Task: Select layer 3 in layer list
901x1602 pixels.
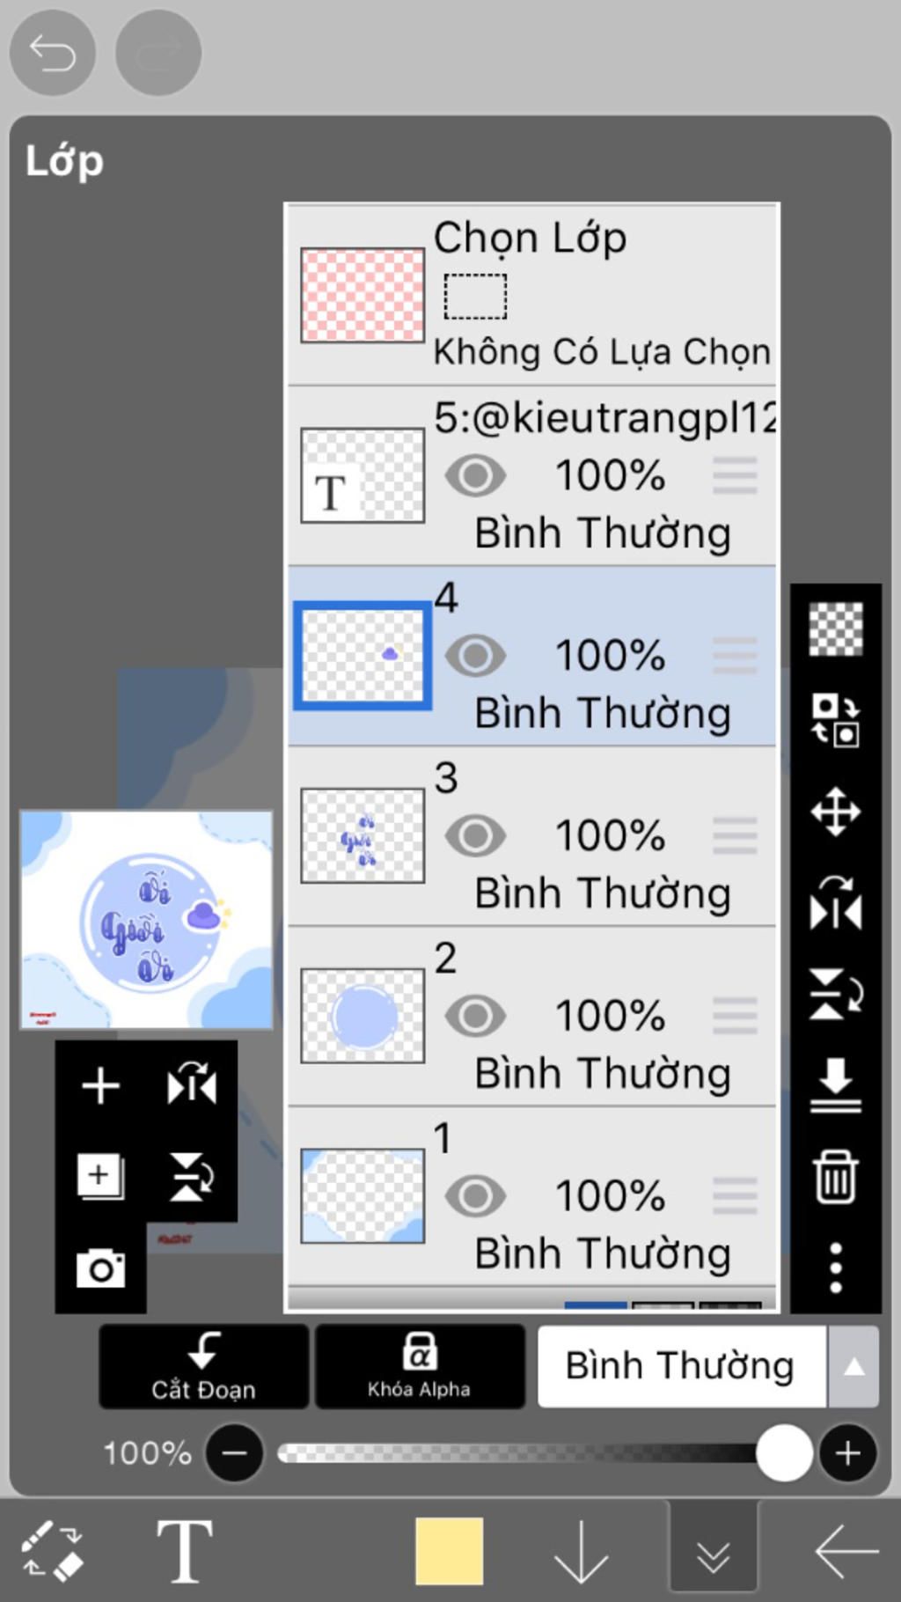Action: pos(532,836)
